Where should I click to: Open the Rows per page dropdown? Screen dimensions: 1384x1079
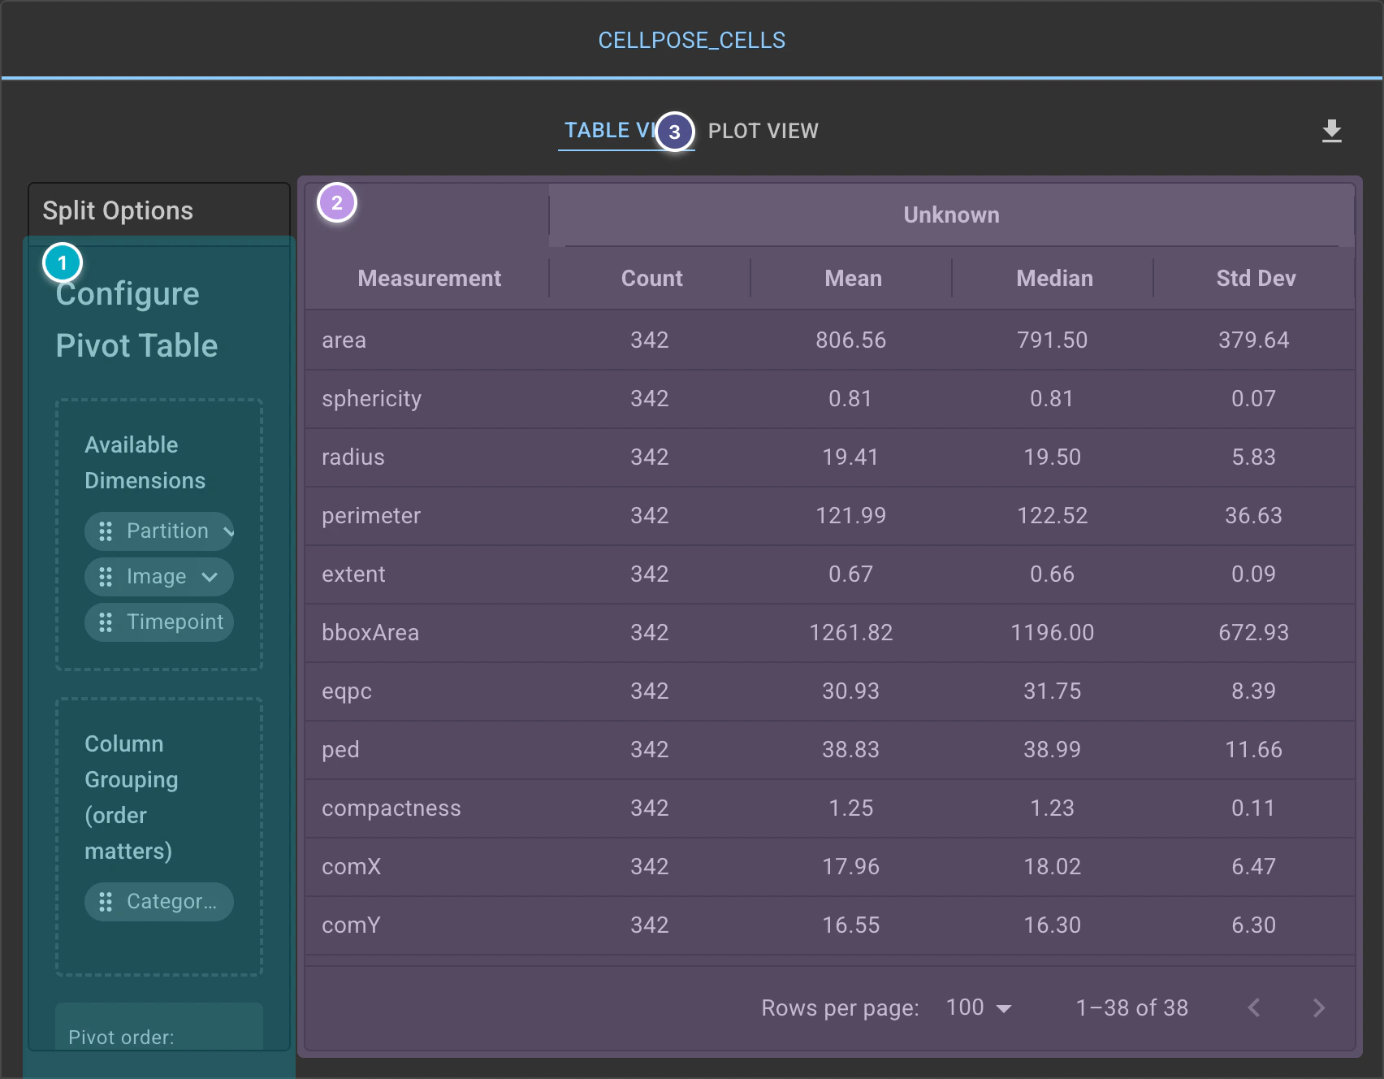tap(978, 1007)
